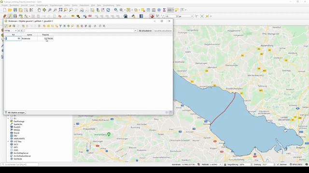
Task: Zoom to full extent
Action: tap(60, 10)
